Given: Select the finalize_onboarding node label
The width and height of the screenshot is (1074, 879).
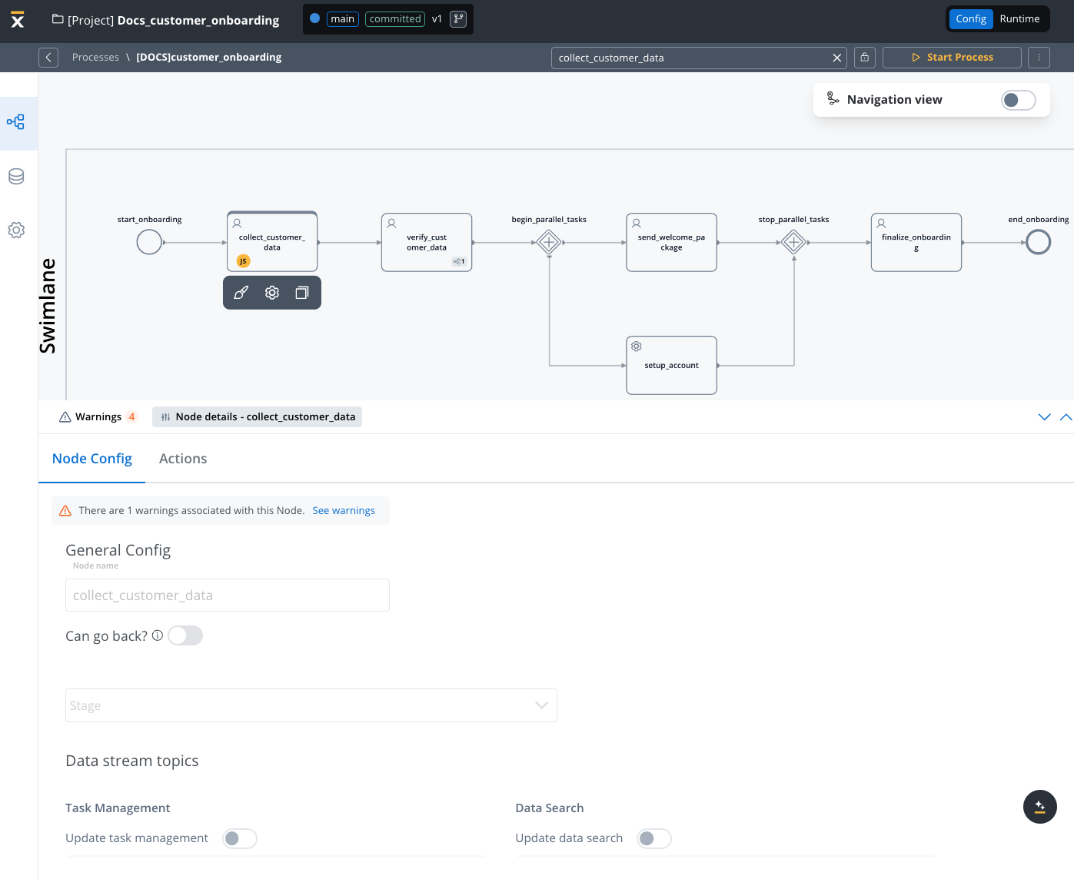Looking at the screenshot, I should pos(916,243).
